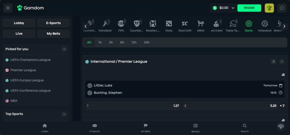Click the Wallet button
The image size is (290, 135).
click(x=249, y=8)
